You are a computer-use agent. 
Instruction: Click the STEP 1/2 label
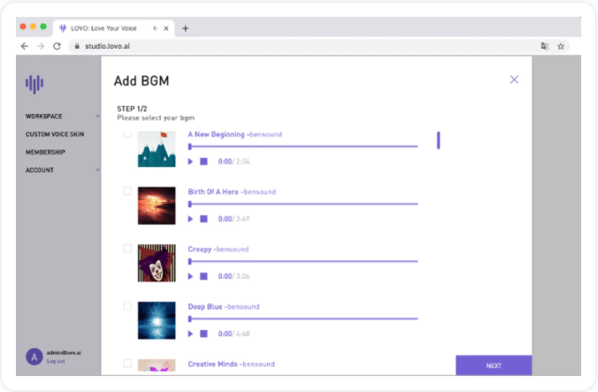(132, 109)
